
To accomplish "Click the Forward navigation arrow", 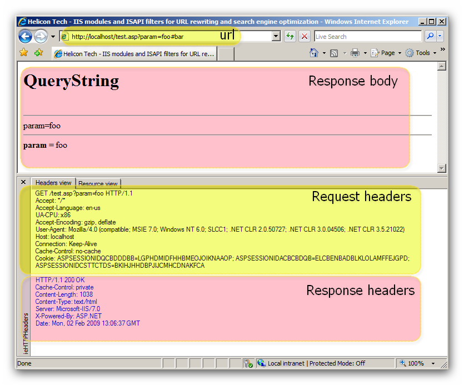I will (x=41, y=37).
